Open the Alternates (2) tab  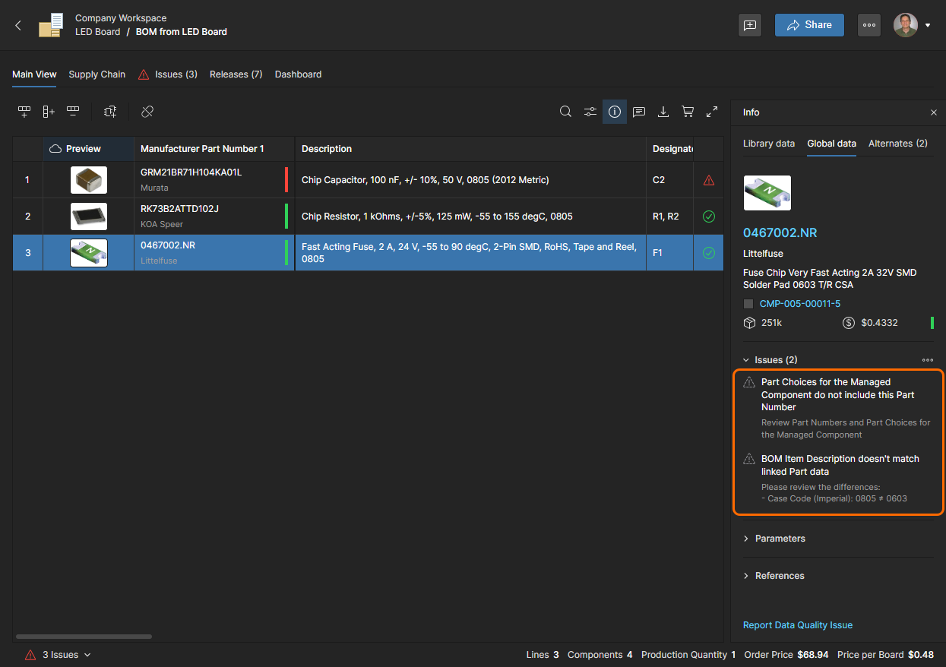pos(897,144)
